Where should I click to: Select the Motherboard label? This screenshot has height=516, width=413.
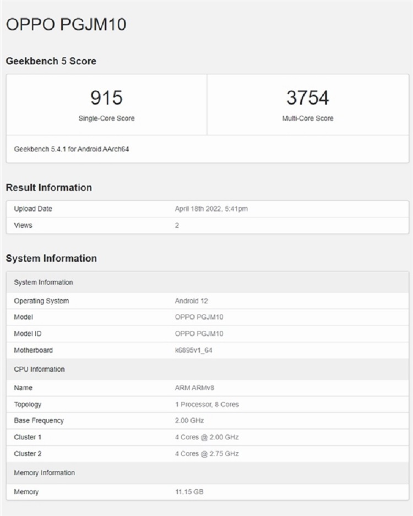[x=33, y=350]
